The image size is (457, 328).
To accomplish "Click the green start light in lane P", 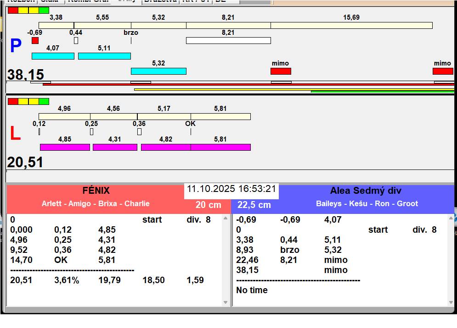I will [44, 10].
